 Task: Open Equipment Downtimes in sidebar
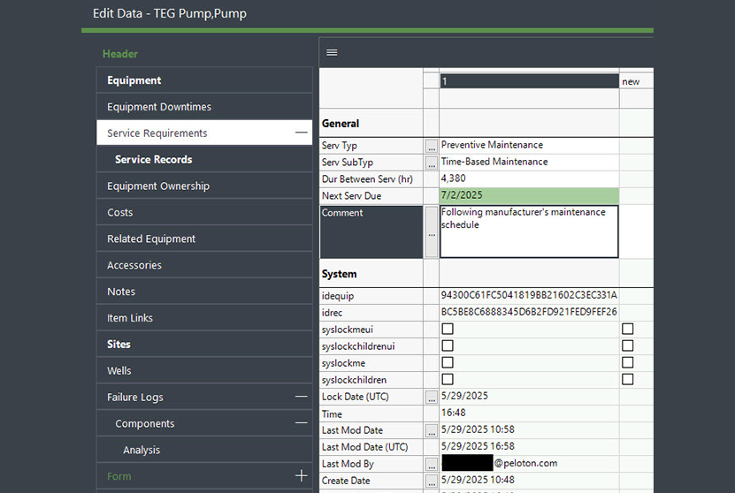(159, 107)
